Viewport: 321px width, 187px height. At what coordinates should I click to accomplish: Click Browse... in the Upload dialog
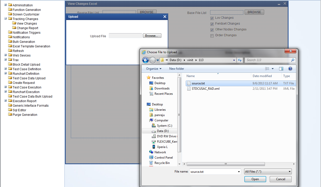152,36
